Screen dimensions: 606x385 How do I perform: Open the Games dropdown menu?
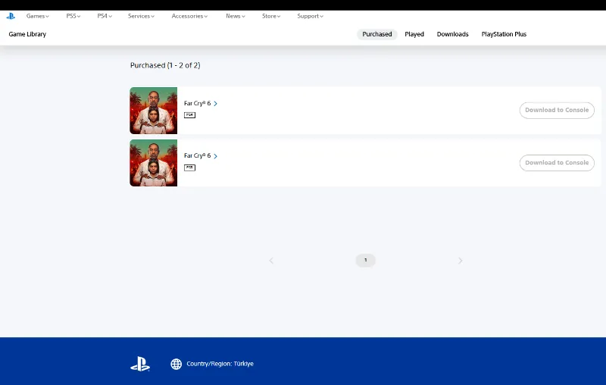(37, 16)
